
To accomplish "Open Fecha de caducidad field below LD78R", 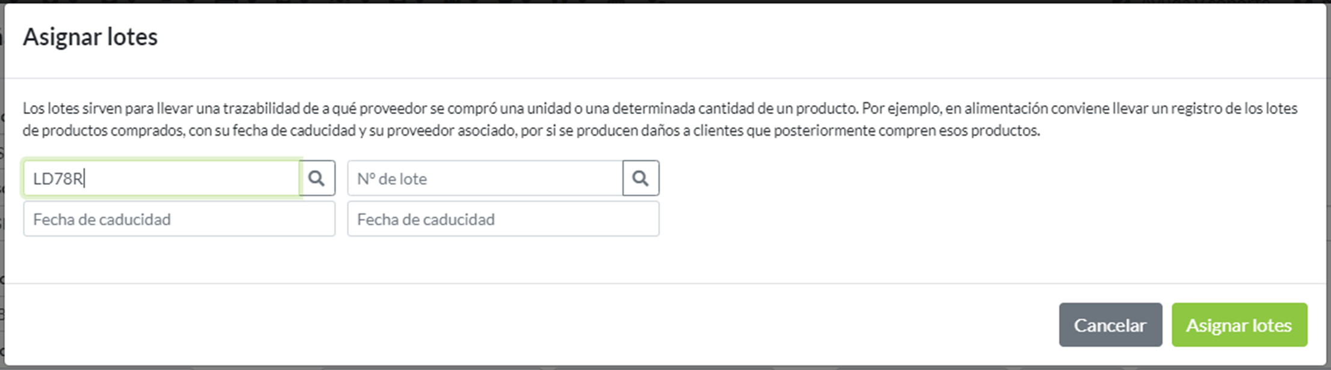I will click(179, 219).
